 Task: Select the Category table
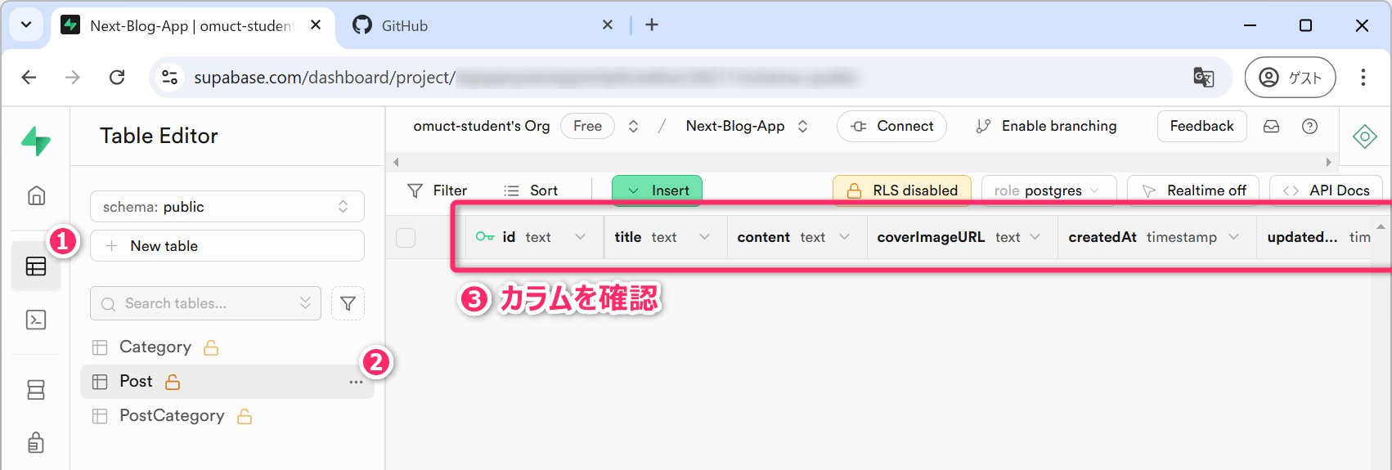(155, 347)
